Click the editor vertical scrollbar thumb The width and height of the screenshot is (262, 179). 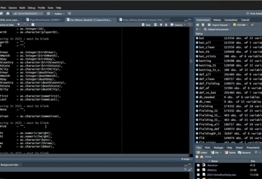191,61
